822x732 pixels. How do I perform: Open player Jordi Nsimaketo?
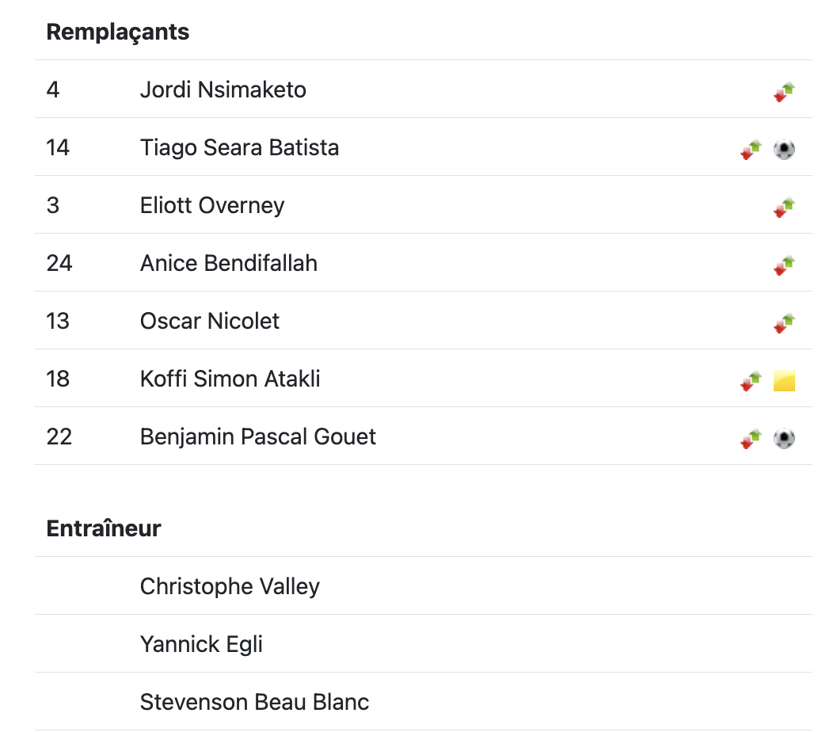(223, 90)
